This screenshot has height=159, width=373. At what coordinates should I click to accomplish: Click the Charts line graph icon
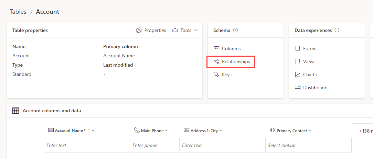(x=298, y=75)
